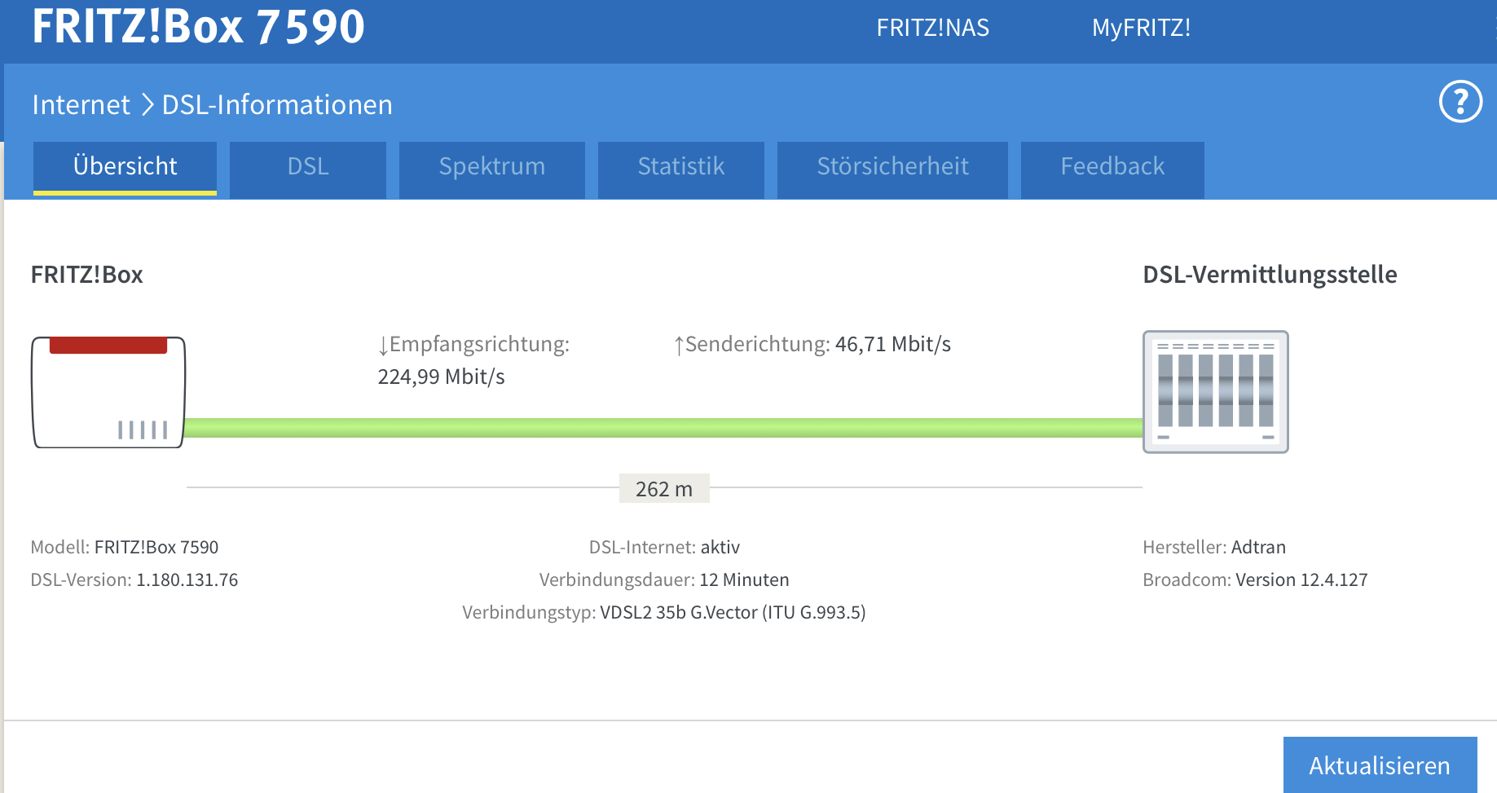The width and height of the screenshot is (1497, 793).
Task: Click the Verbindungstyp VDSL2 35b G.Vector text
Action: [x=664, y=612]
